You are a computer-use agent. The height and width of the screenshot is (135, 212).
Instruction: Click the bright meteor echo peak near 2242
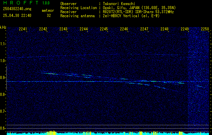coord(51,74)
